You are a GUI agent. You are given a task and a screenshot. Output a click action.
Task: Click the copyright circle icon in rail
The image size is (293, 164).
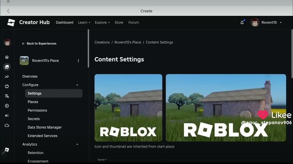point(7,106)
